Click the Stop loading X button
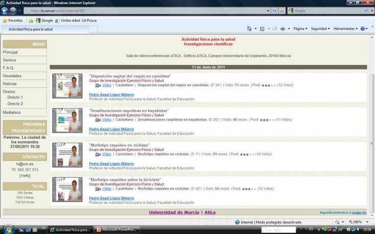375x234 pixels. [282, 11]
